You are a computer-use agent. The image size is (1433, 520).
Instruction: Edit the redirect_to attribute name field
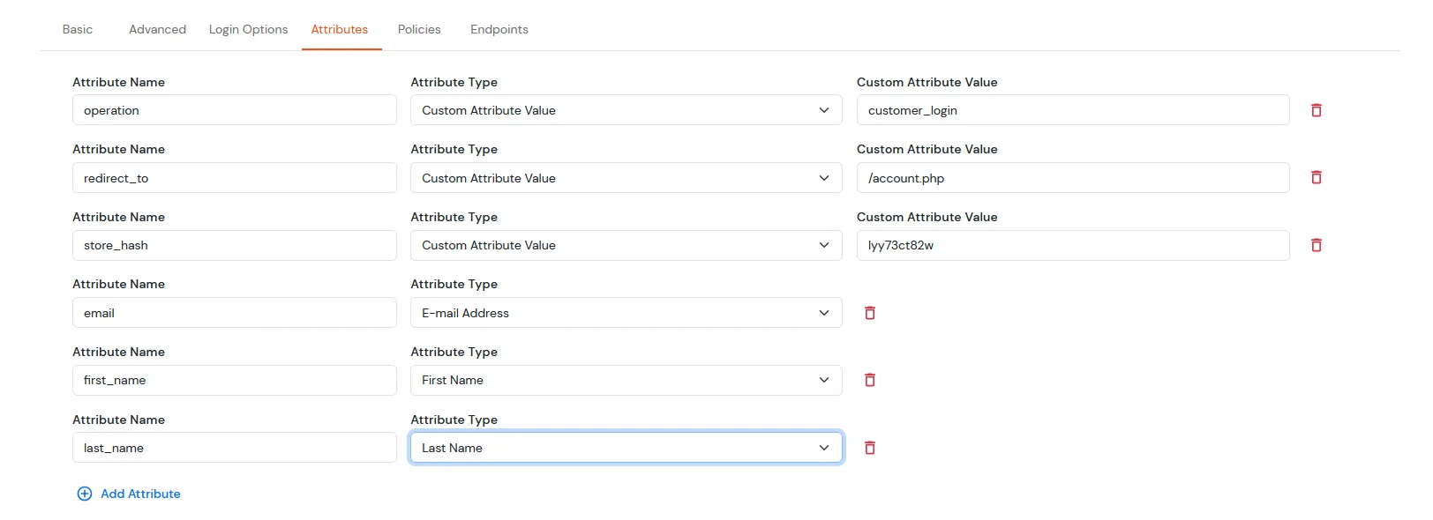(234, 178)
